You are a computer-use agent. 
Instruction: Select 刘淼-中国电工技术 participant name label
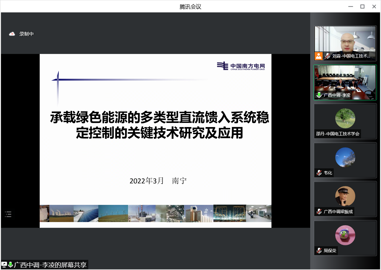[351, 56]
